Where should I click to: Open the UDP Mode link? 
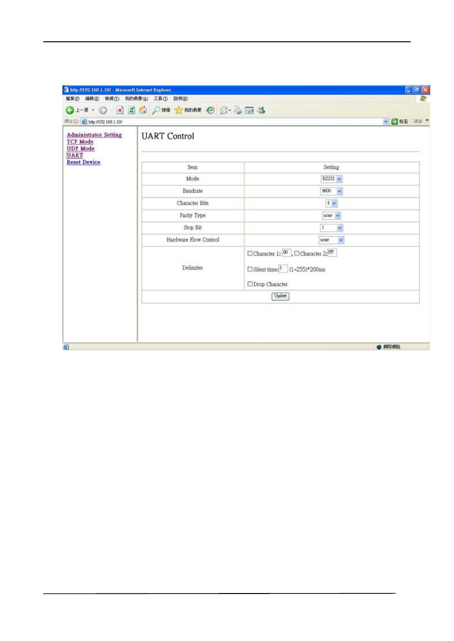pyautogui.click(x=80, y=149)
